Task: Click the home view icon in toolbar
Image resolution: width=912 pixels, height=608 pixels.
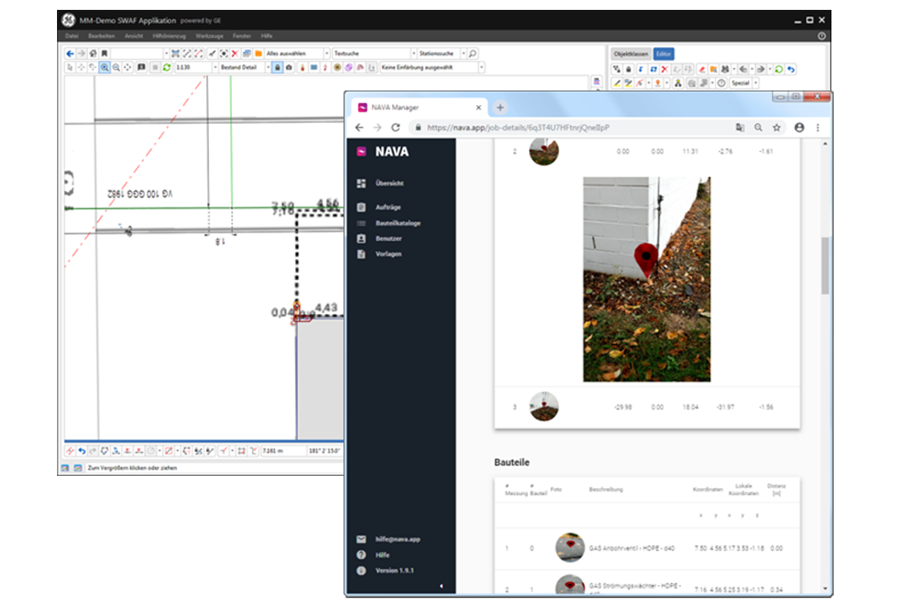Action: coord(93,54)
